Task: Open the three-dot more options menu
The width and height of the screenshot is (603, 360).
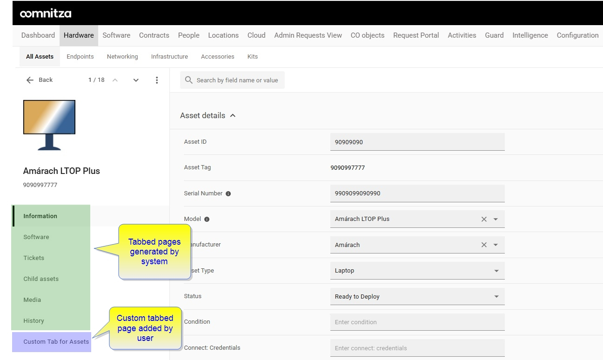Action: (x=157, y=80)
